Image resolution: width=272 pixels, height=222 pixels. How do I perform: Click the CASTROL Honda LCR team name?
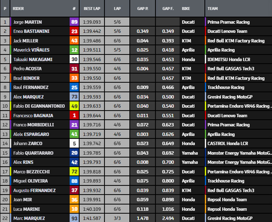point(227,144)
